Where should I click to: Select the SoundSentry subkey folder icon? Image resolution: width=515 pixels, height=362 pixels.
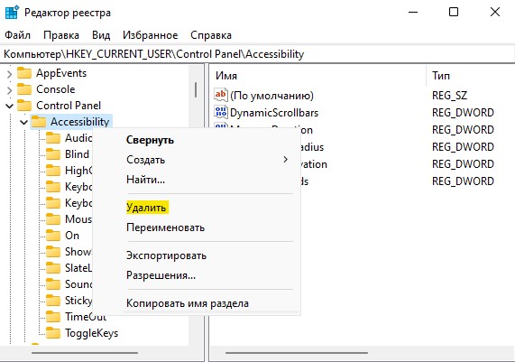(x=53, y=284)
